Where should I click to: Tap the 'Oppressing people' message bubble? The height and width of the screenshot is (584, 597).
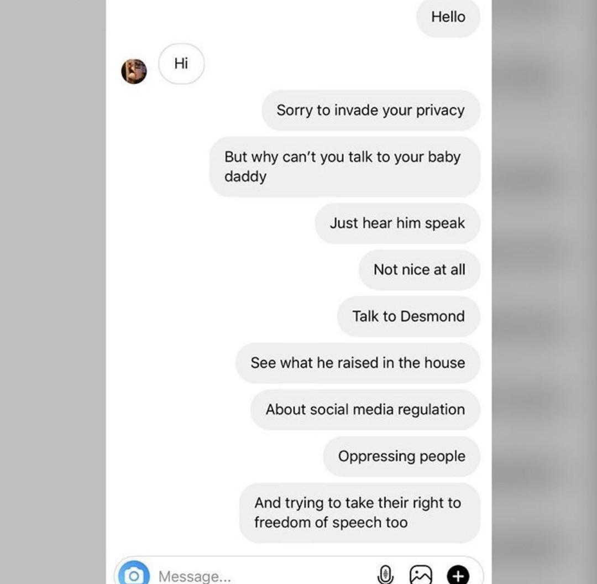point(402,456)
